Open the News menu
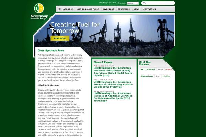The height and width of the screenshot is (137, 206). [x=136, y=9]
